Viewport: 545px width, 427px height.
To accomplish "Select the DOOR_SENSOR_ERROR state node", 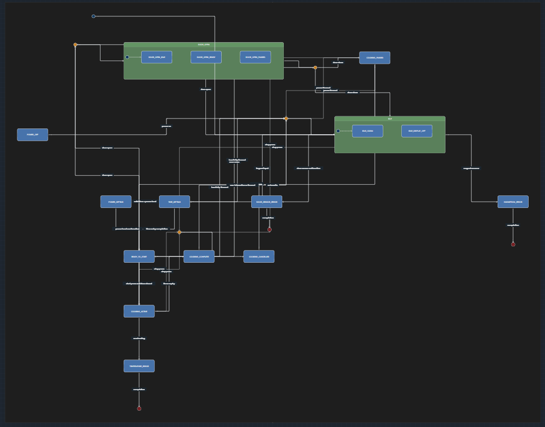I will [266, 202].
